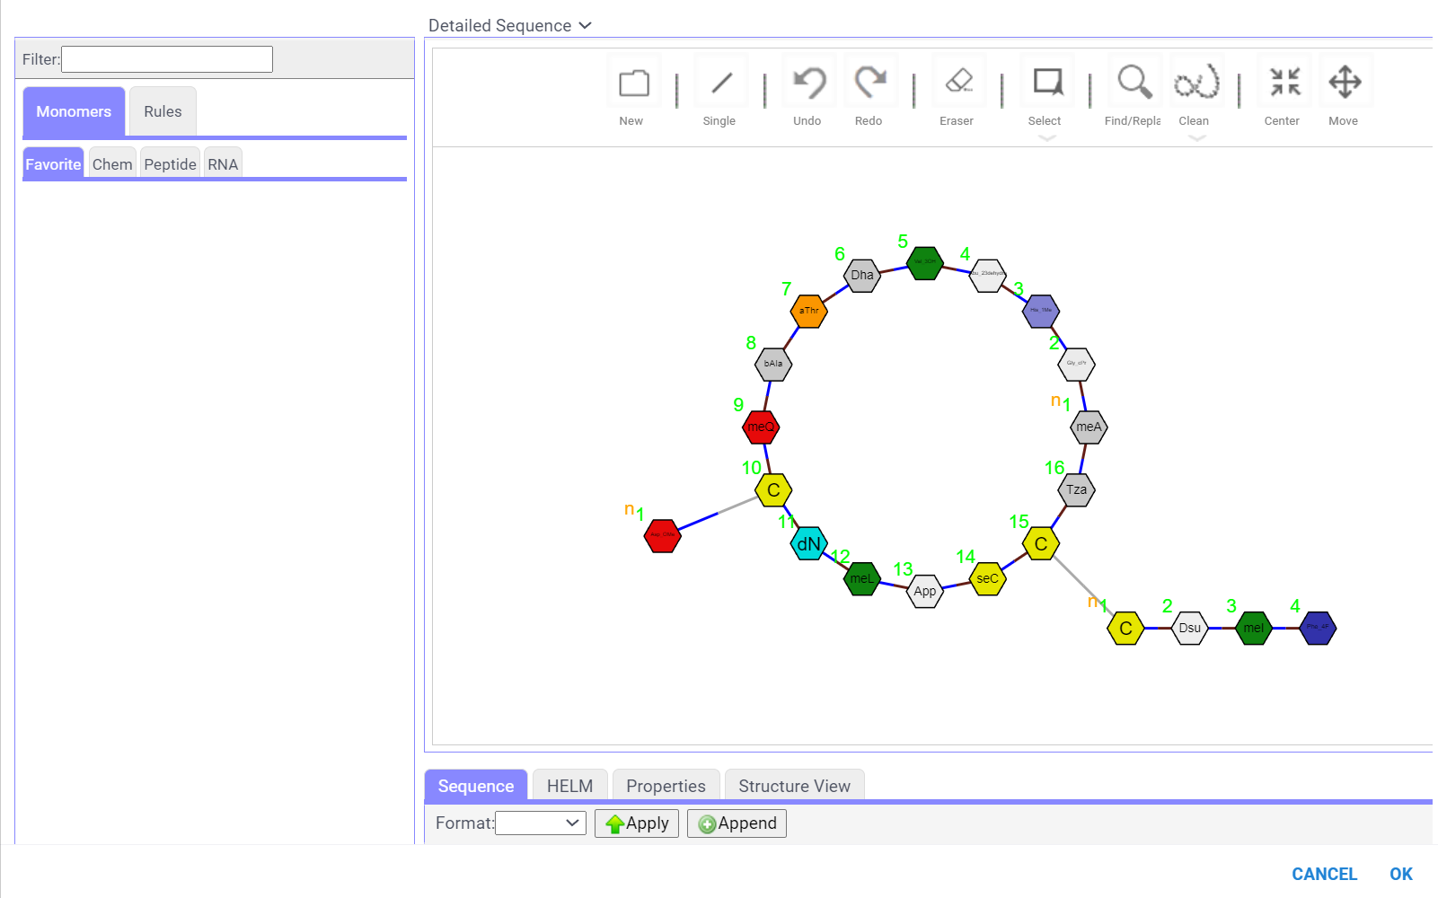Viewport: 1438px width, 898px height.
Task: Center the sequence in the canvas
Action: tap(1282, 81)
